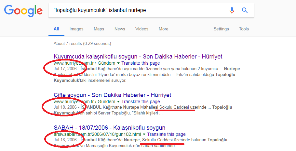Open search Settings menu
This screenshot has height=151, width=296.
point(221,29)
